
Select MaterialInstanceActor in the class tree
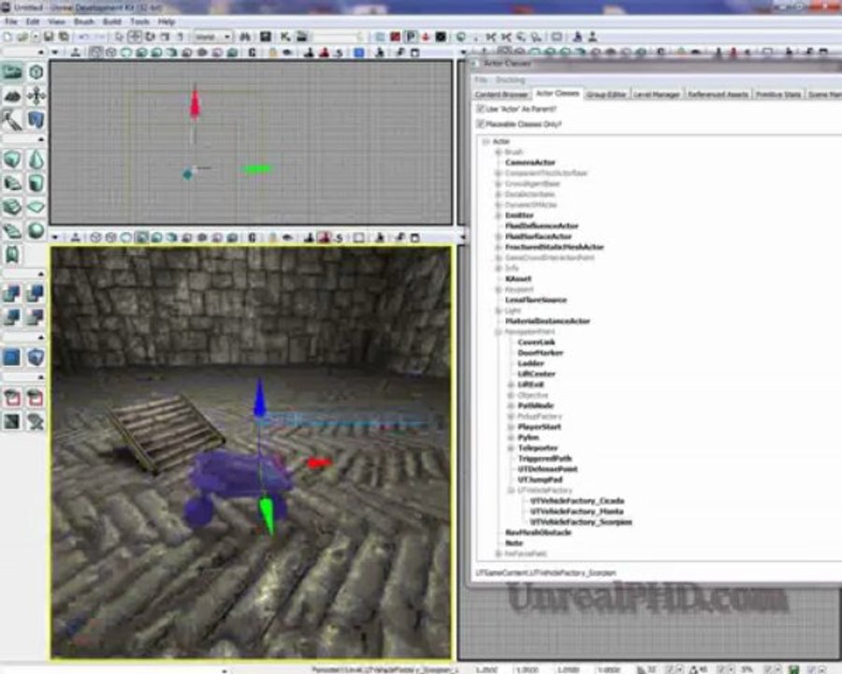click(x=547, y=321)
